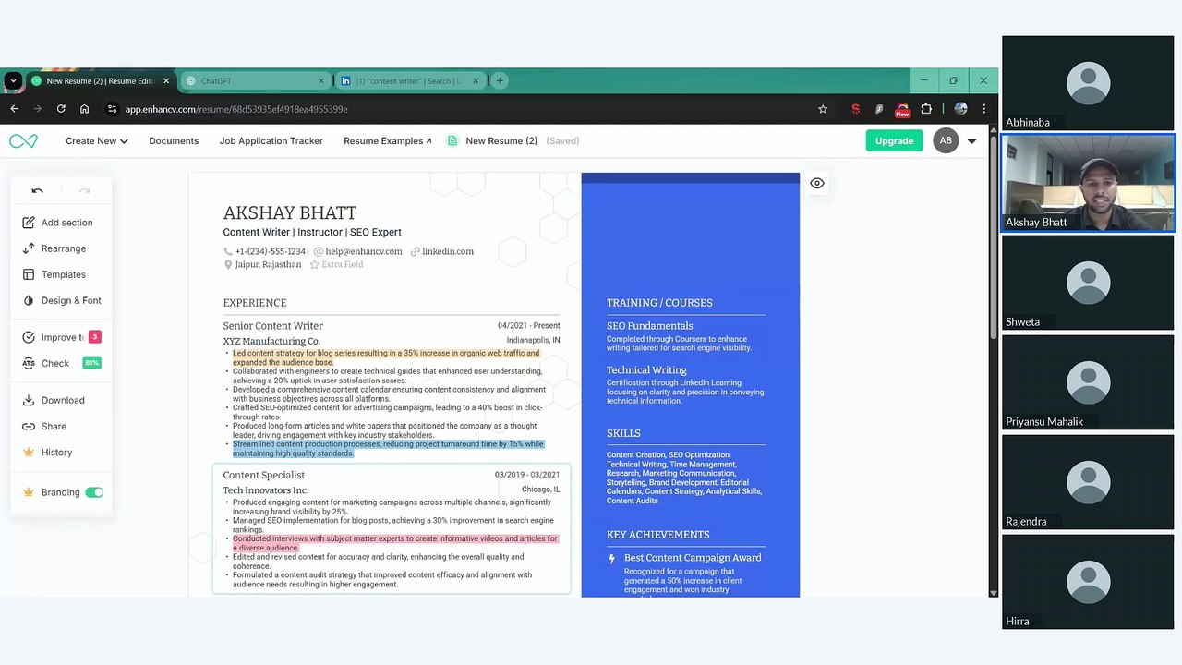1182x665 pixels.
Task: Reload the current page
Action: tap(61, 109)
